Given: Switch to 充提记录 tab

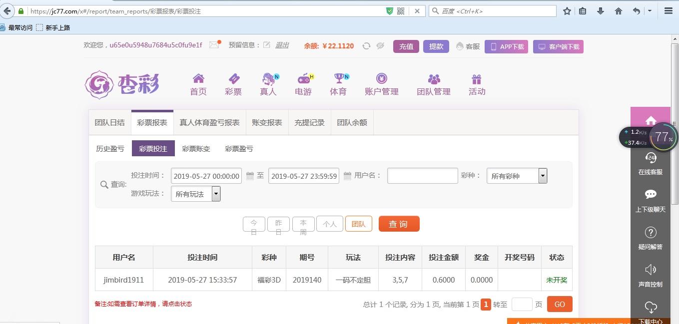Looking at the screenshot, I should point(309,122).
